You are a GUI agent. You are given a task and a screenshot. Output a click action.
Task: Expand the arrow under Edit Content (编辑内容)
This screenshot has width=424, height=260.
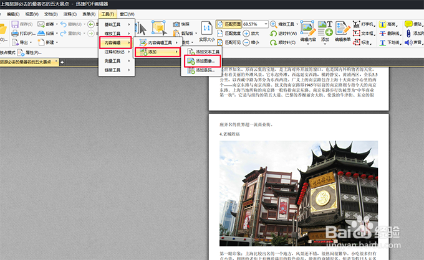pyautogui.click(x=308, y=44)
